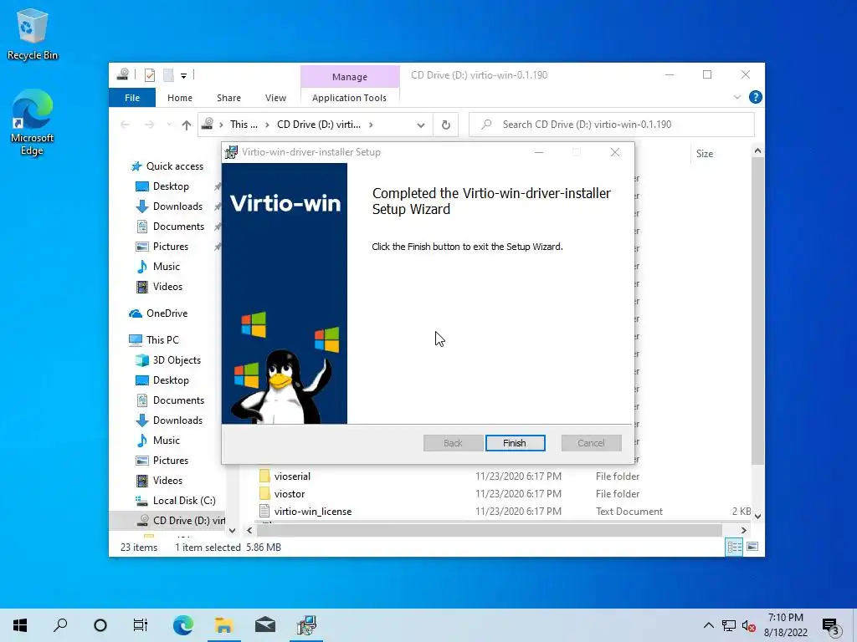Viewport: 857px width, 642px height.
Task: Select the Microsoft Edge desktop shortcut
Action: (x=33, y=123)
